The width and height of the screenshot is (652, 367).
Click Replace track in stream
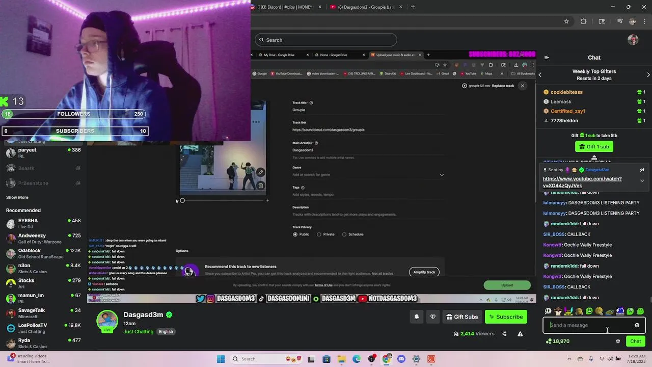(x=503, y=86)
